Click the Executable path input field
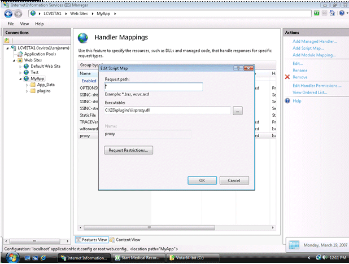Screen dimensions: 349x264 click(x=167, y=111)
